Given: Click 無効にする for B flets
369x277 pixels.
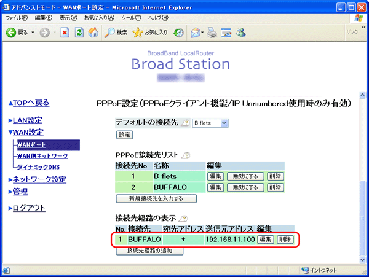Looking at the screenshot, I should click(x=245, y=176).
